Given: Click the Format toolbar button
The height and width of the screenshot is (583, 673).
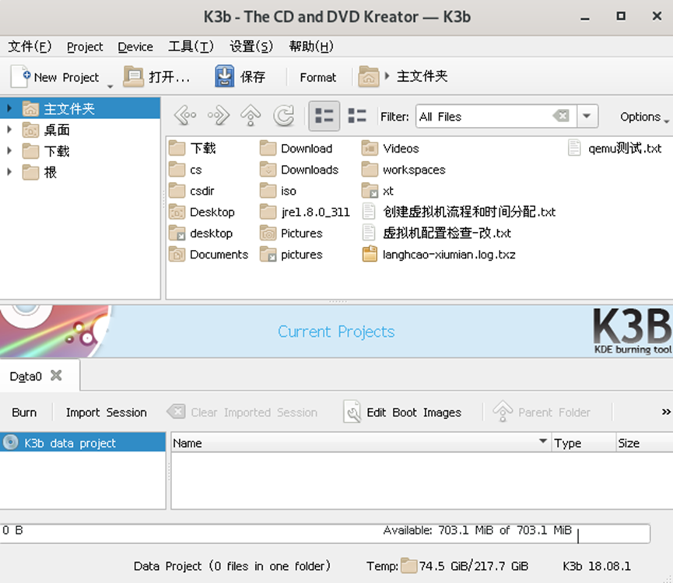Looking at the screenshot, I should click(317, 77).
